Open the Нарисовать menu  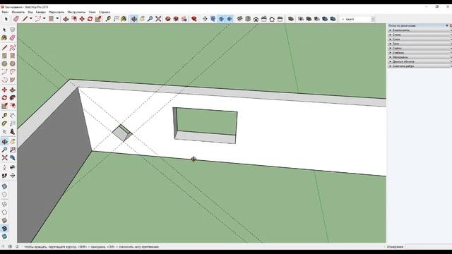tap(56, 12)
